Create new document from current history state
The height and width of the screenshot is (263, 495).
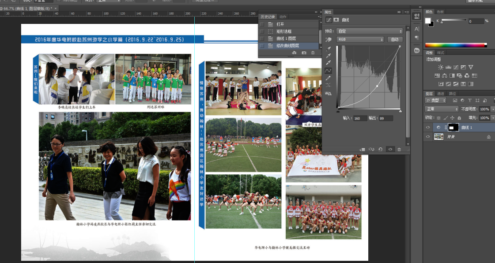point(294,53)
